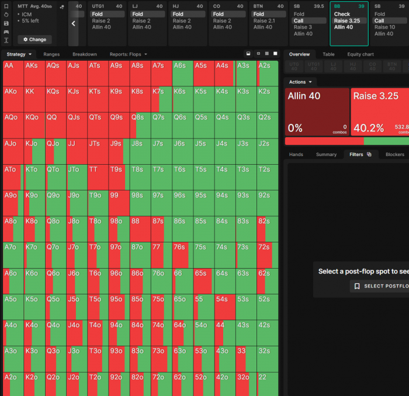
Task: Click the A5s hand cell
Action: (204, 73)
